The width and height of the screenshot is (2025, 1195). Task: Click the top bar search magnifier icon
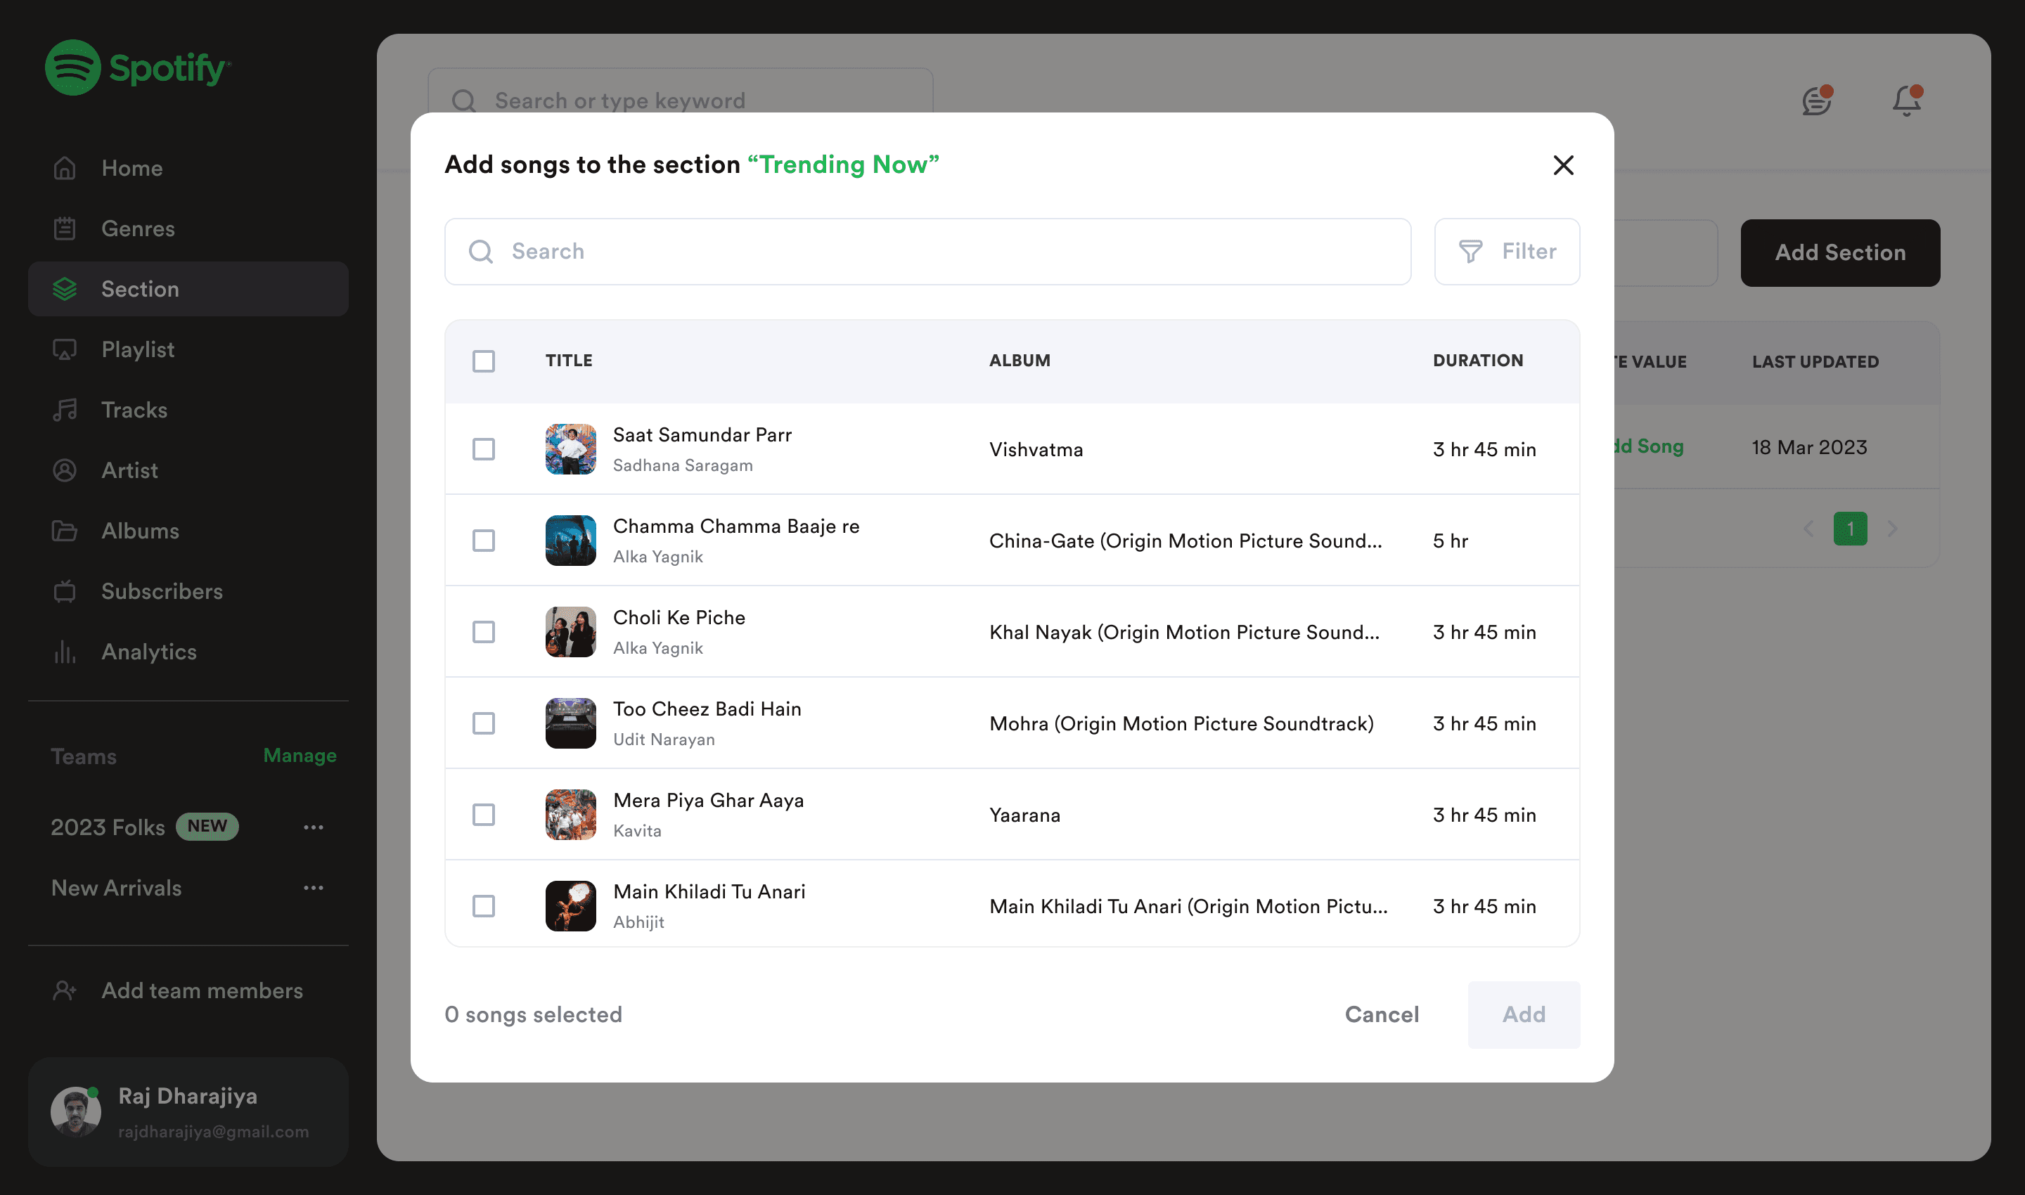(464, 100)
